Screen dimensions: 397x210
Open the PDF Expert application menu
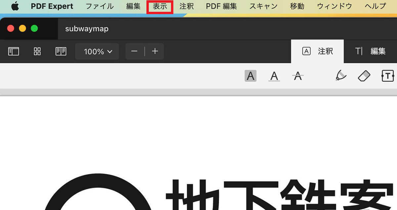coord(52,6)
